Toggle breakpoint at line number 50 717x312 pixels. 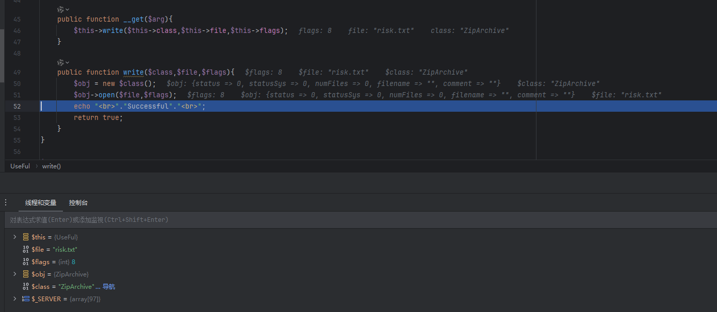[x=18, y=83]
